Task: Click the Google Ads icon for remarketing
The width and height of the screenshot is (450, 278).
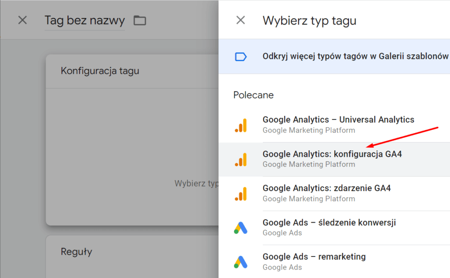Action: pyautogui.click(x=240, y=262)
